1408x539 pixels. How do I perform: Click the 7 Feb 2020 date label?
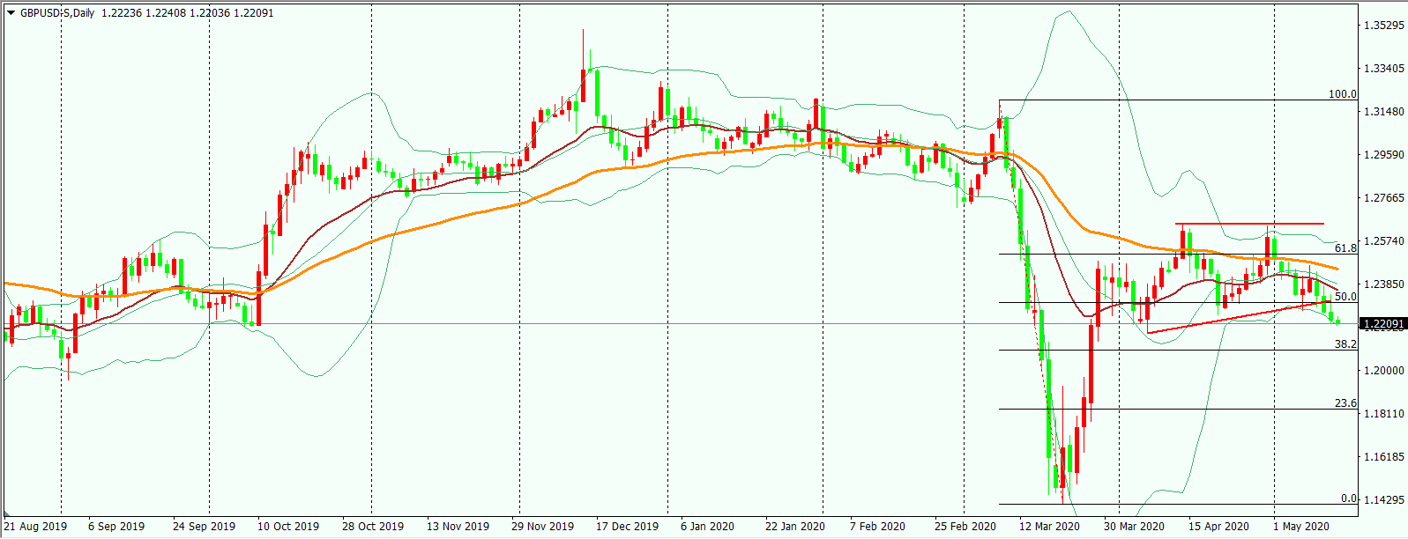[x=877, y=527]
